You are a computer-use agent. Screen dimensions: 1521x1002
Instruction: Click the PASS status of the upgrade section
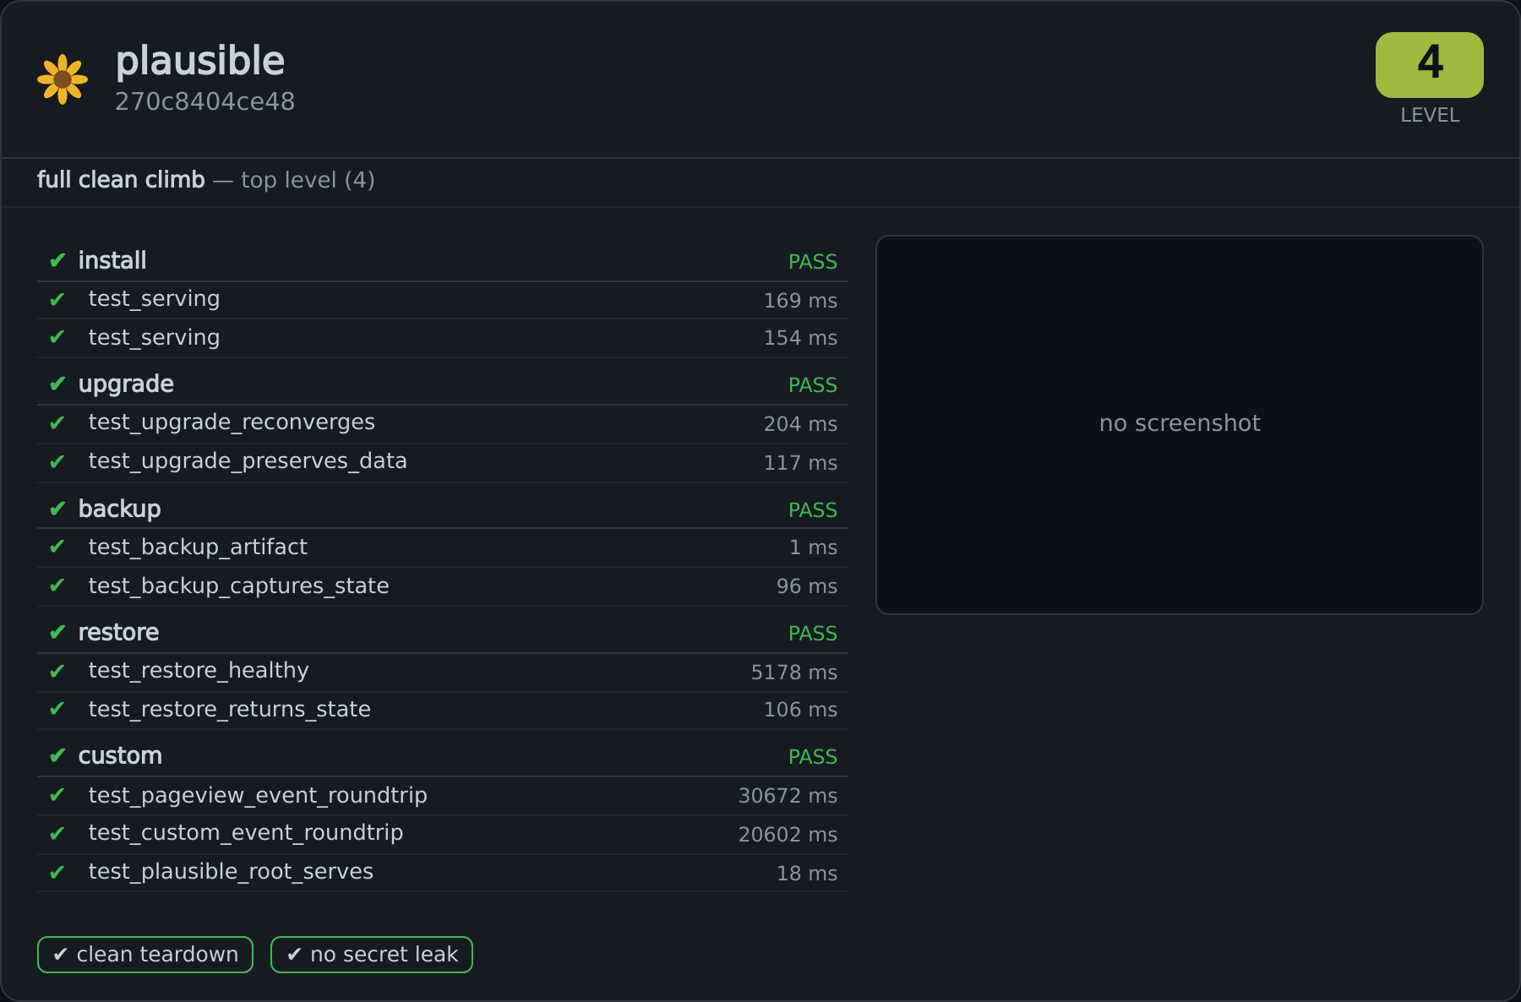point(813,385)
